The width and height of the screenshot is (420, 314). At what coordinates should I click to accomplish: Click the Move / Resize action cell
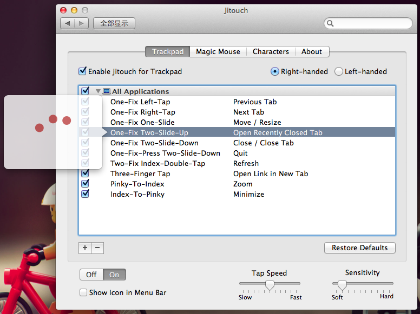(257, 122)
